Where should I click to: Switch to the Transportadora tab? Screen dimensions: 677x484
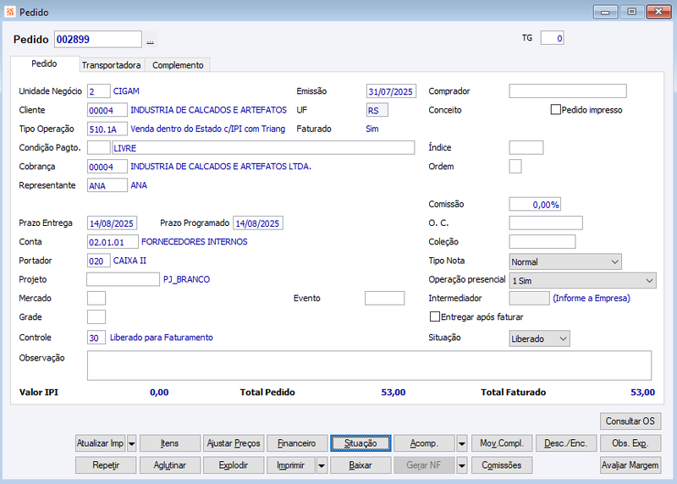pyautogui.click(x=112, y=65)
